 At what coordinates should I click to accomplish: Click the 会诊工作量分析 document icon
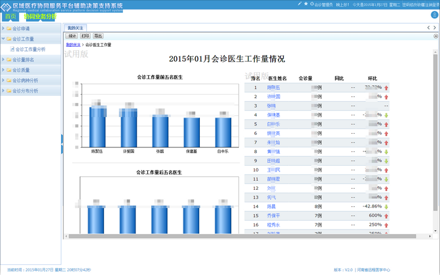tap(12, 49)
